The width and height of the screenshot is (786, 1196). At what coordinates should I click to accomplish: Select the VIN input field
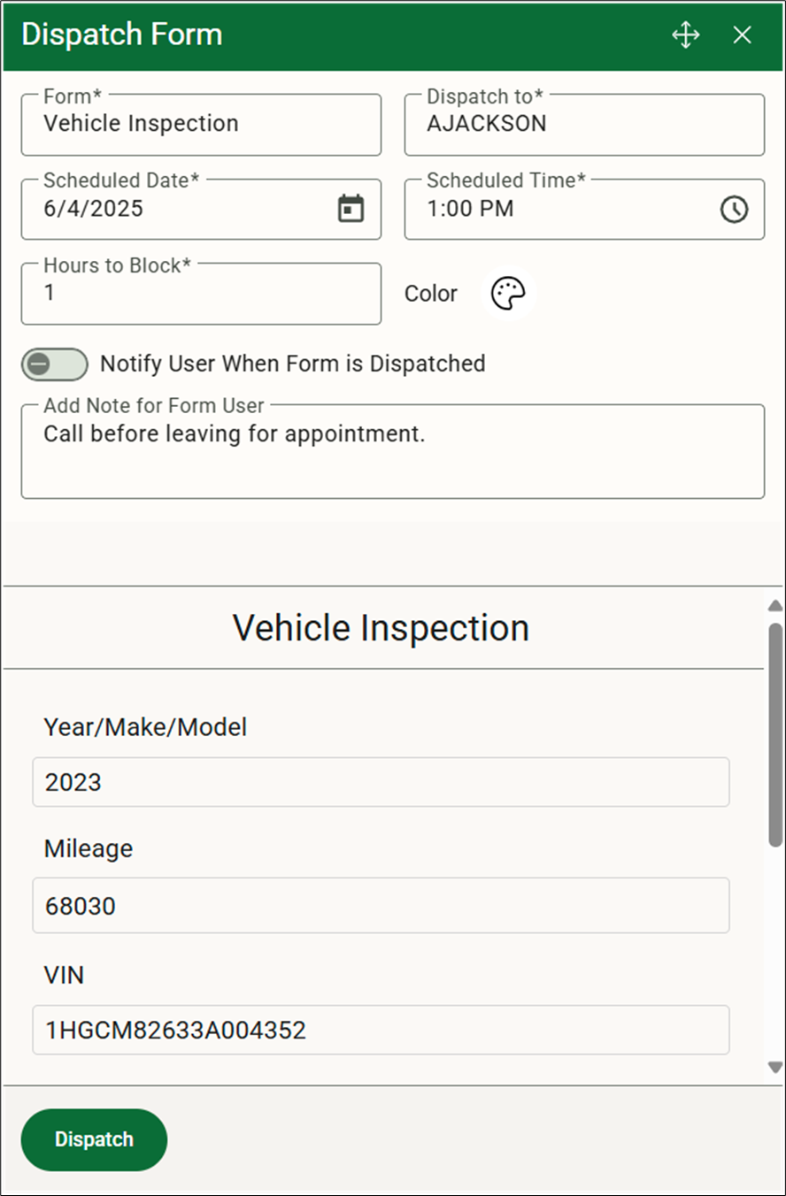tap(381, 1030)
